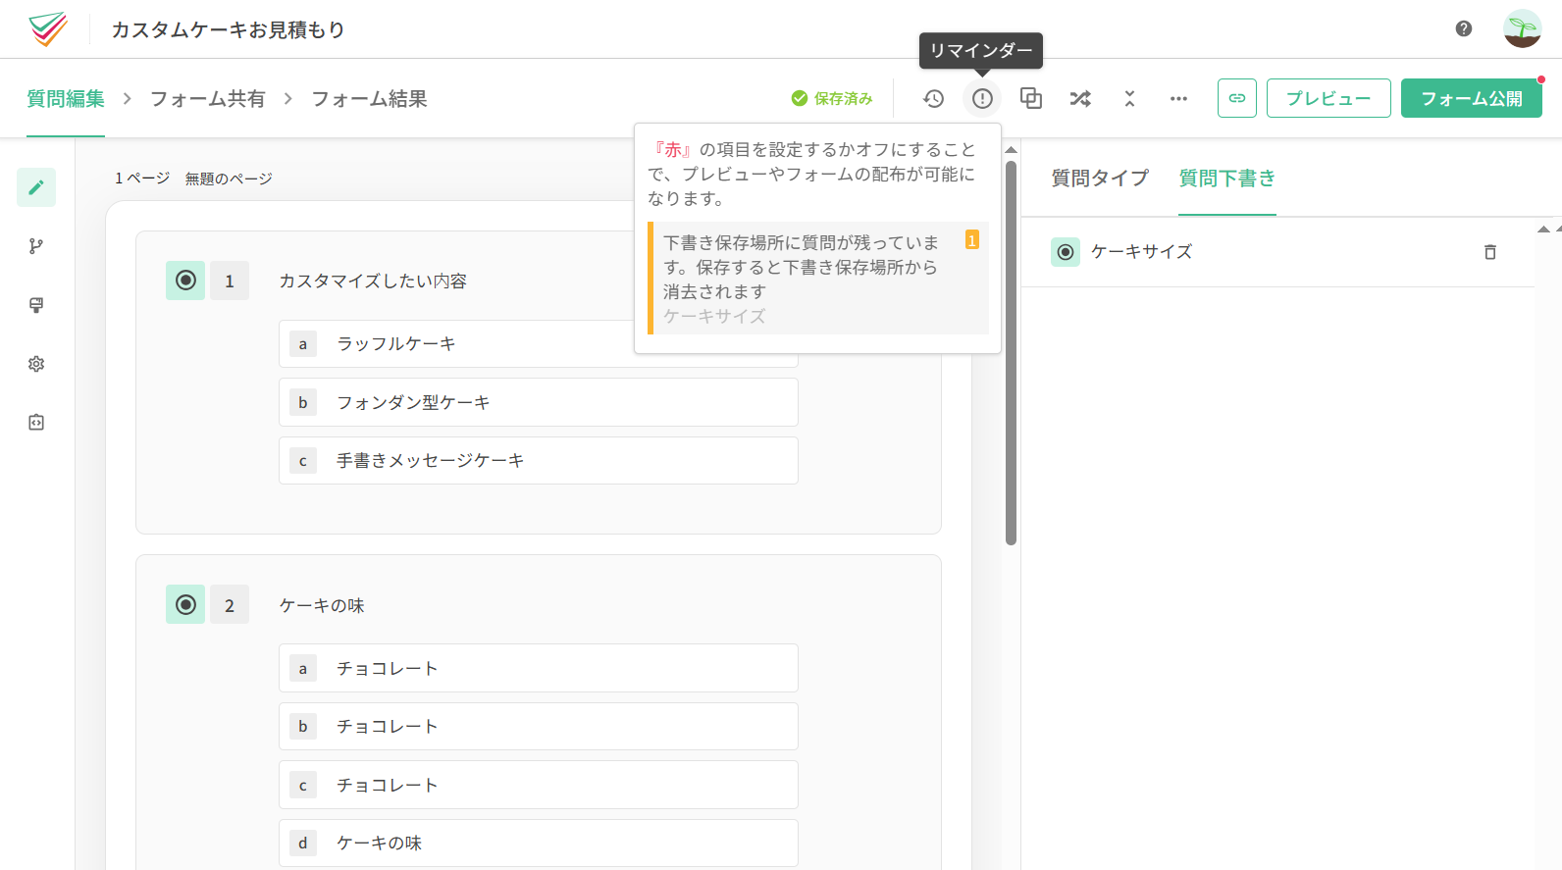This screenshot has width=1562, height=870.
Task: Click the scroll-up arrow above the form editor scrollbar
Action: coord(1011,150)
